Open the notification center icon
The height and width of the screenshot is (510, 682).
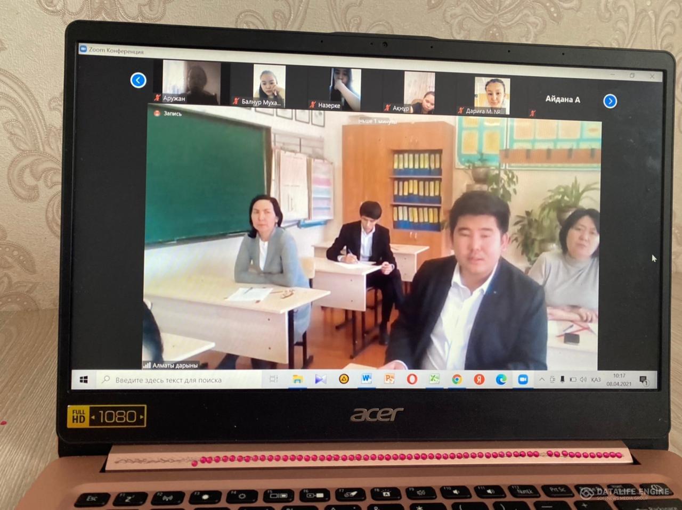click(644, 380)
